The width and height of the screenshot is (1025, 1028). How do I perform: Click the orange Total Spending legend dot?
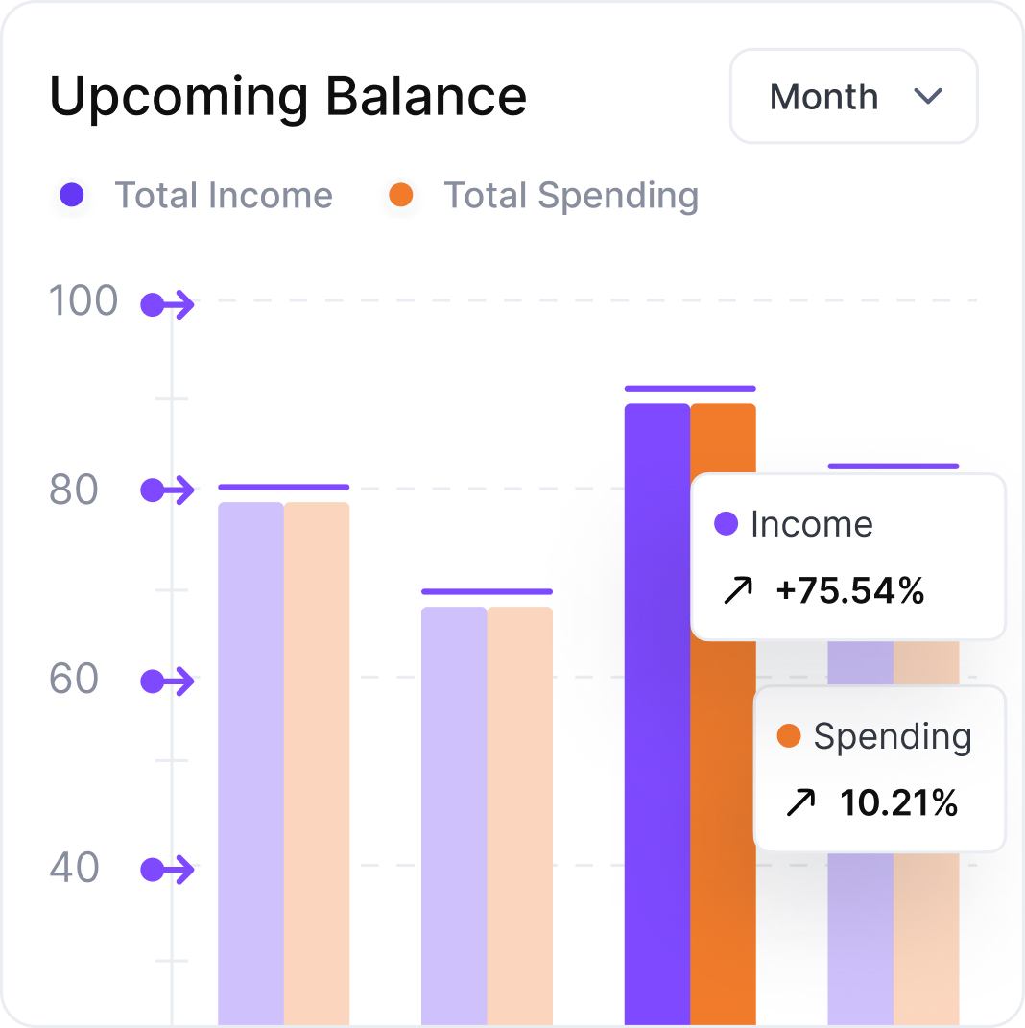[399, 195]
